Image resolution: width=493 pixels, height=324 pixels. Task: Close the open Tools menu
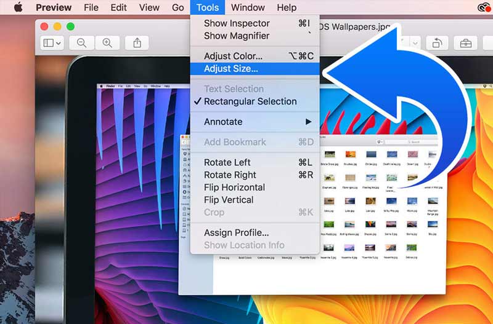[x=208, y=7]
